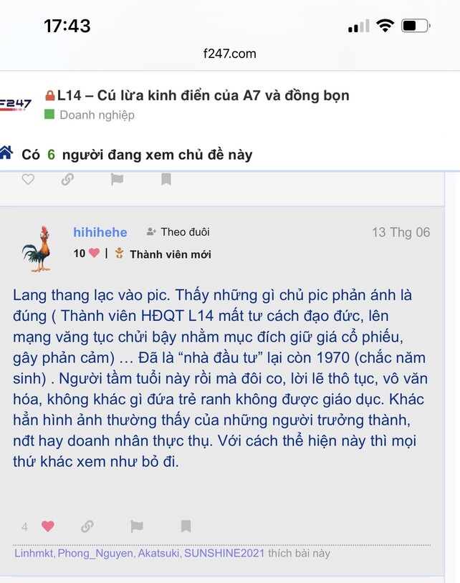
Task: Copy link to the hihihehe post
Action: tap(87, 526)
